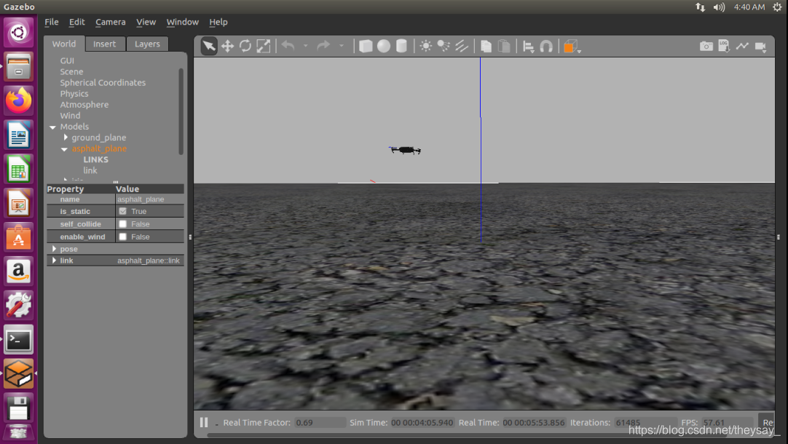
Task: Click the Real Time Factor value field
Action: (320, 422)
